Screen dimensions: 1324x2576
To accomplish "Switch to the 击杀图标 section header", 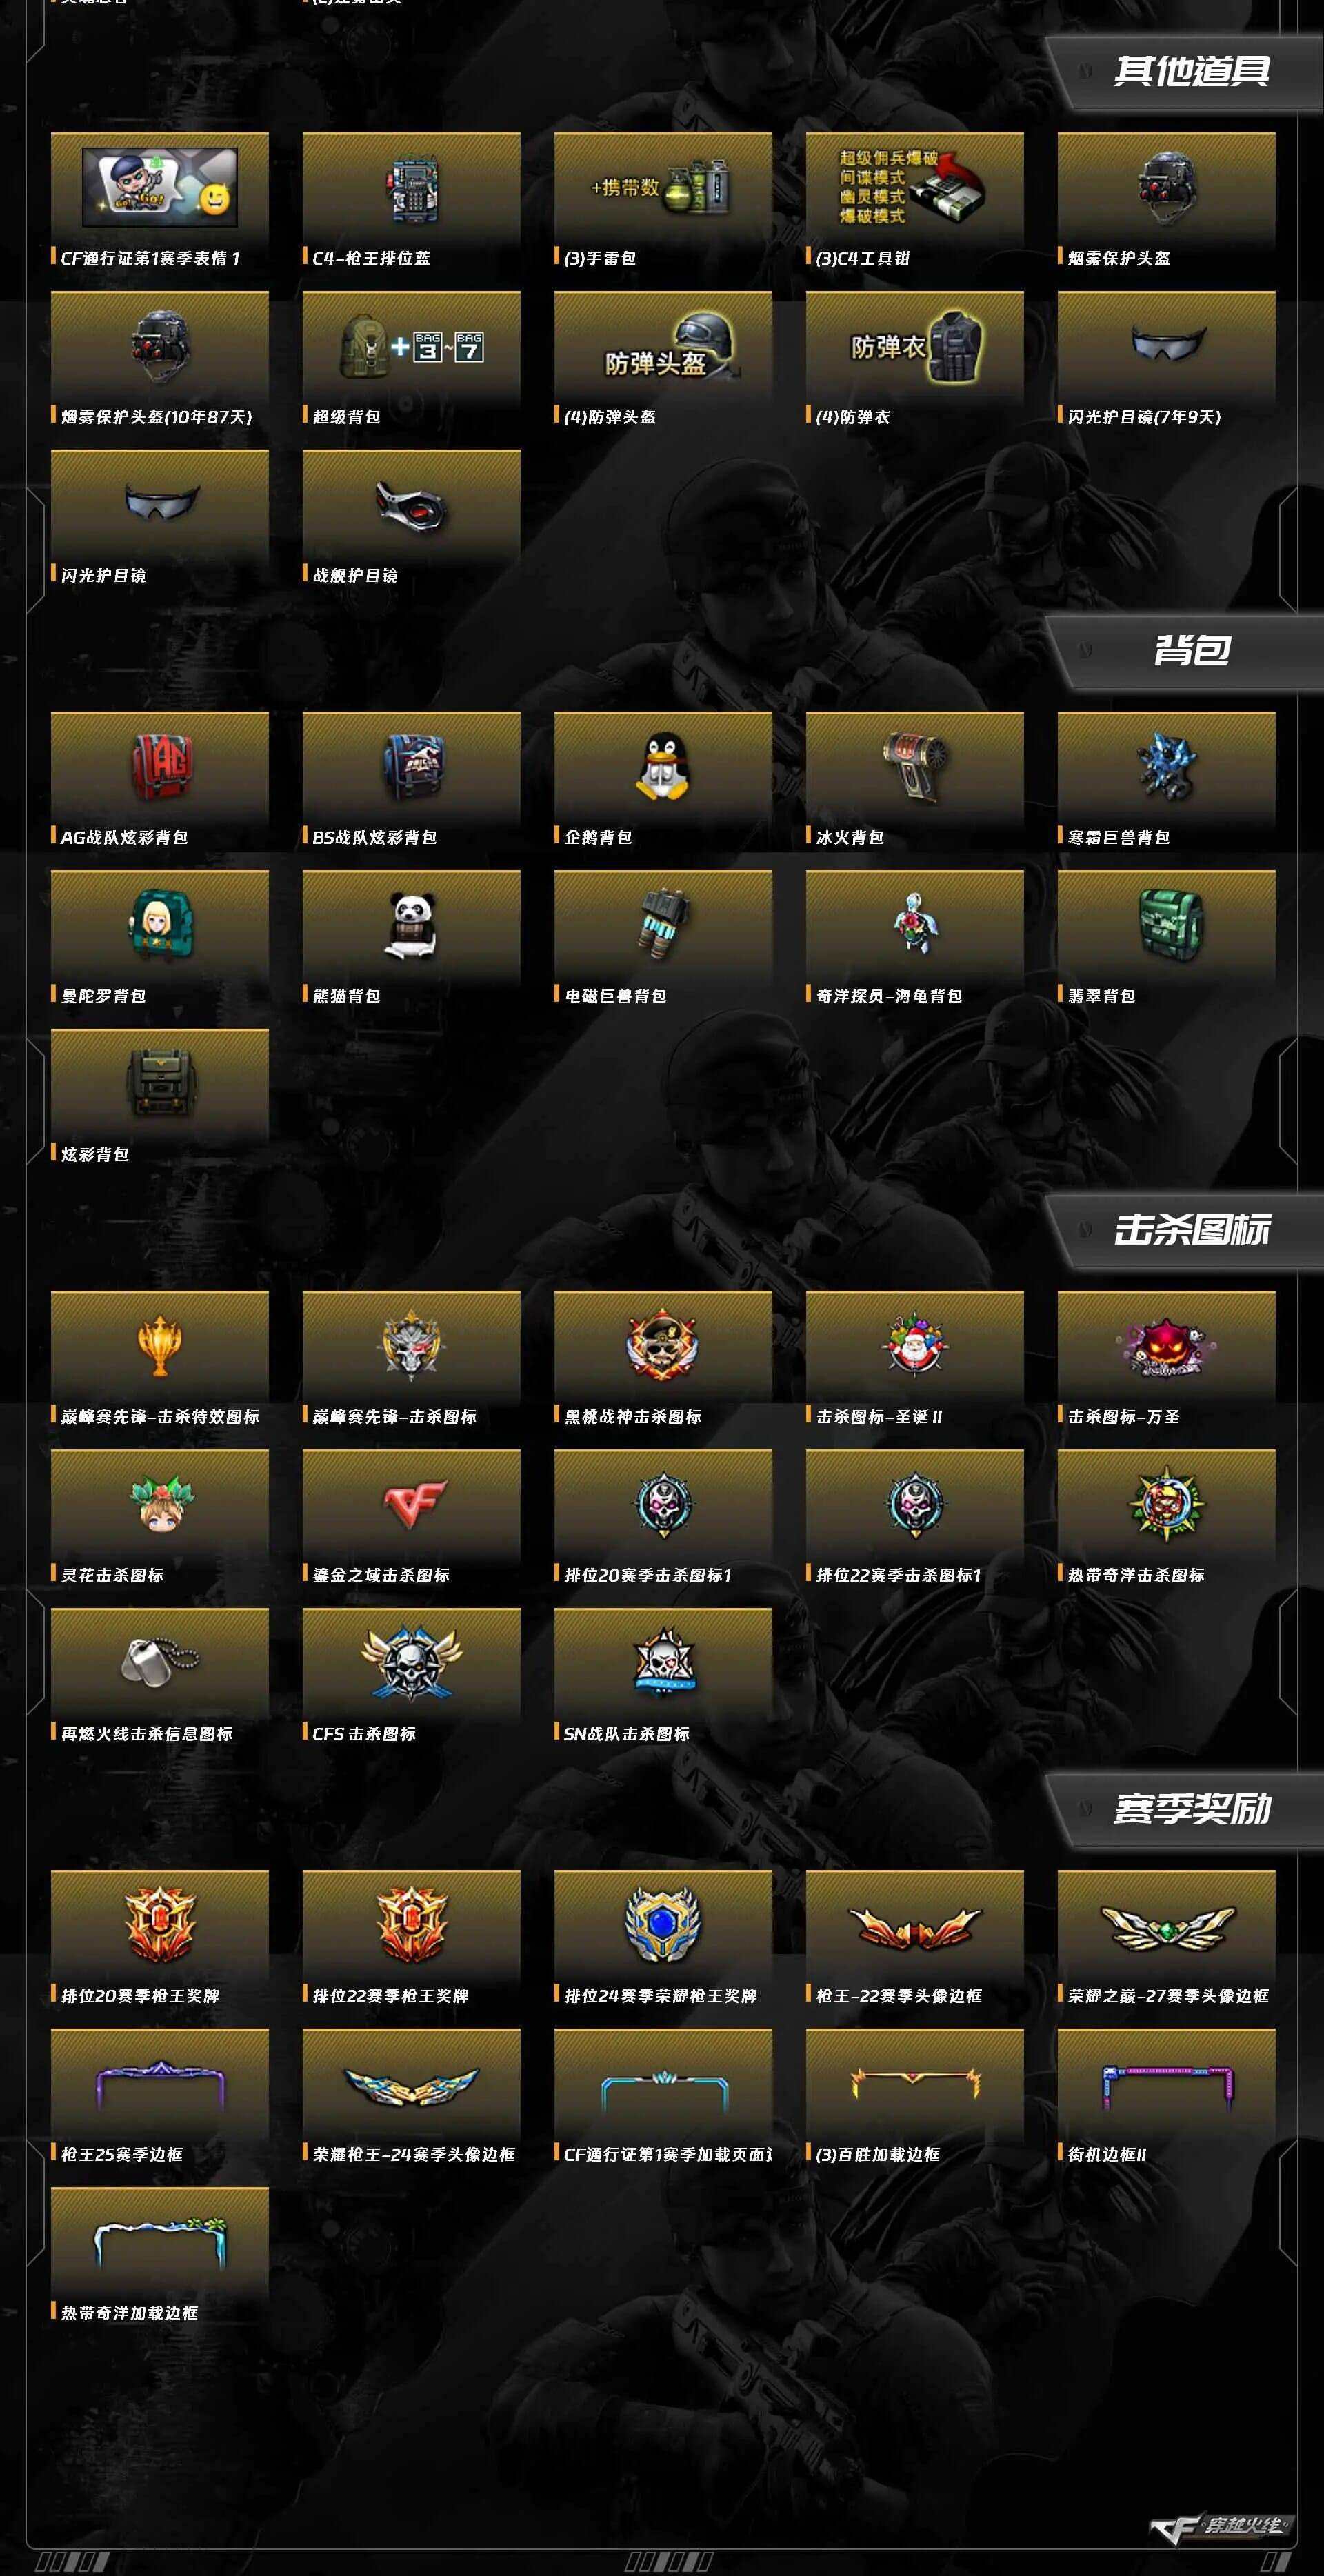I will point(1192,1230).
